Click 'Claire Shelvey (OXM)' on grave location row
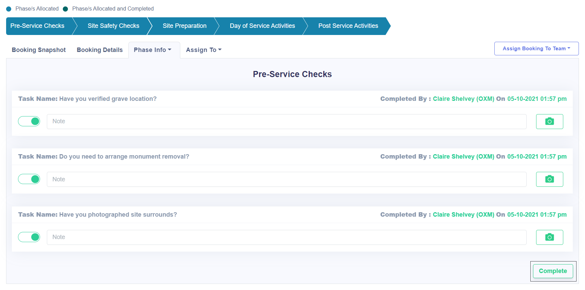585x290 pixels. pyautogui.click(x=463, y=99)
